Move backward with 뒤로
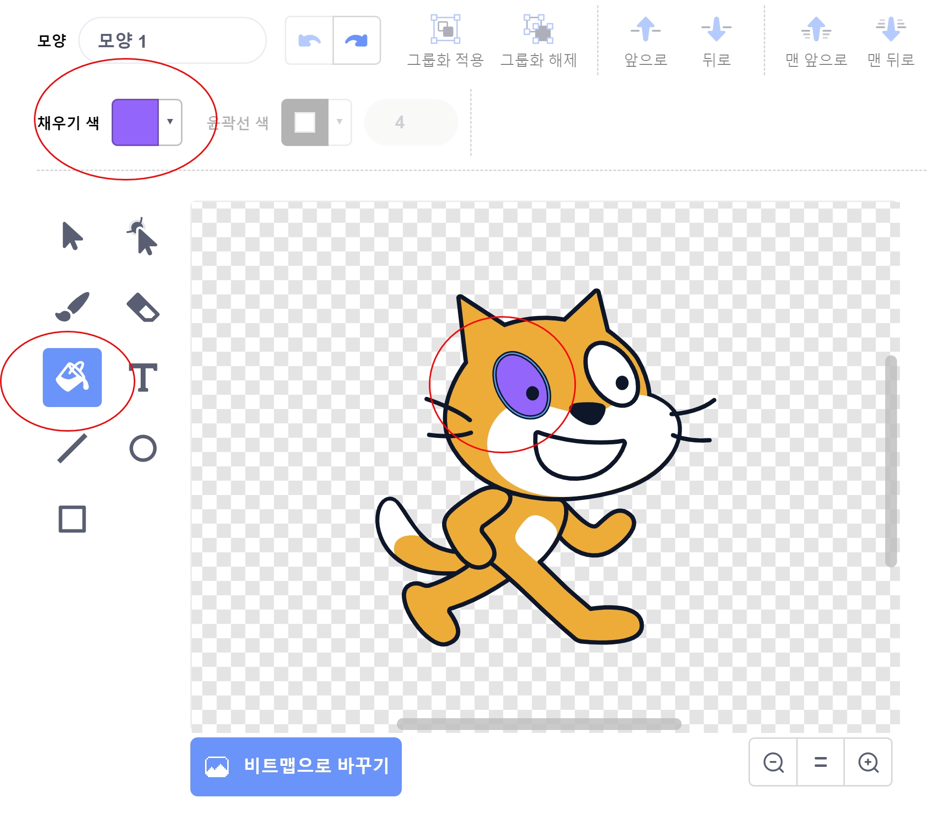This screenshot has width=928, height=817. tap(717, 41)
